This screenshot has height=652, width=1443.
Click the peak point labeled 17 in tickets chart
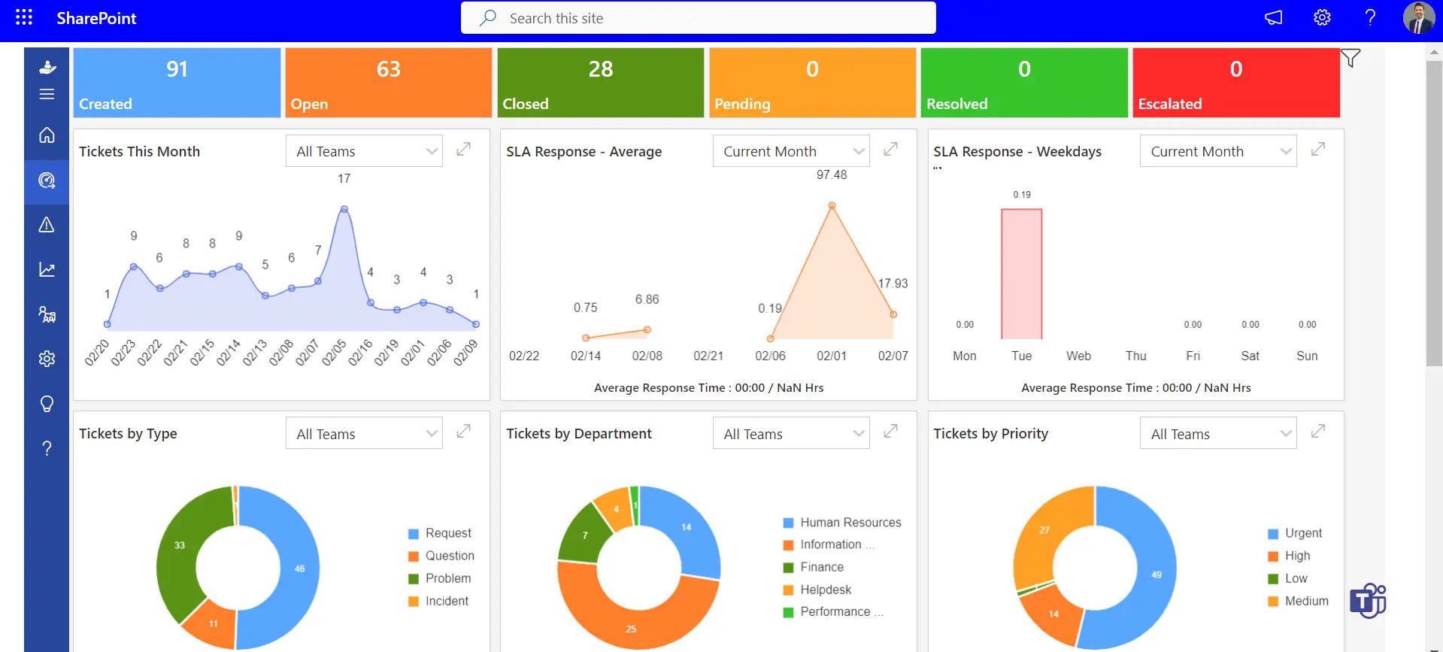pos(344,209)
